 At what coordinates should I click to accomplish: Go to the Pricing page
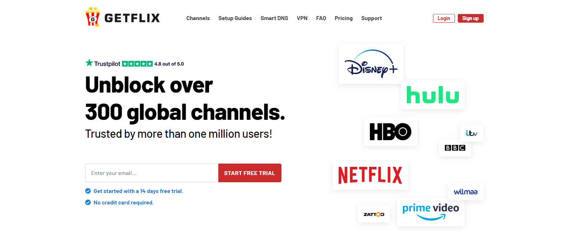344,18
